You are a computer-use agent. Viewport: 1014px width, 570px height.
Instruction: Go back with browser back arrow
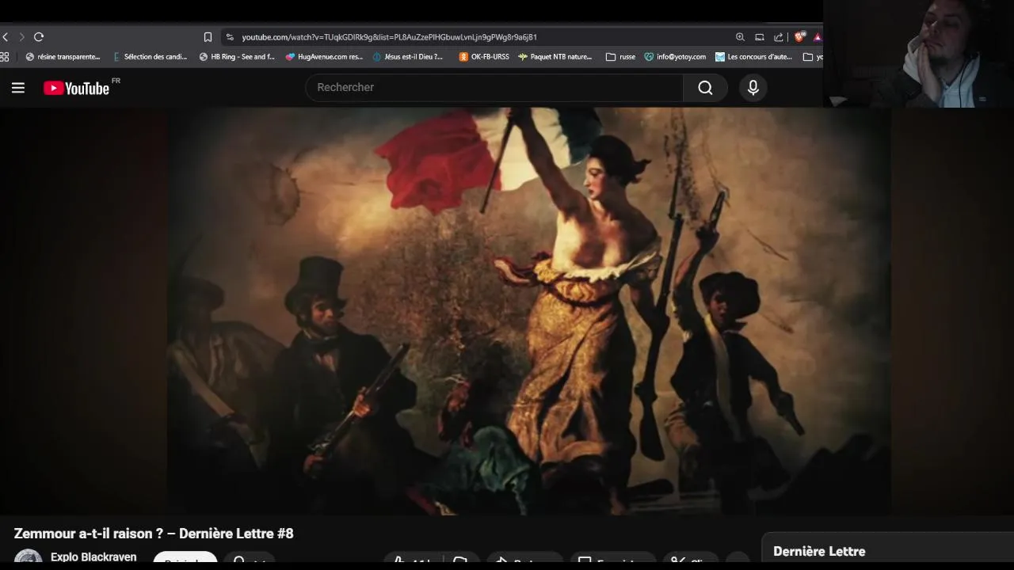click(6, 37)
